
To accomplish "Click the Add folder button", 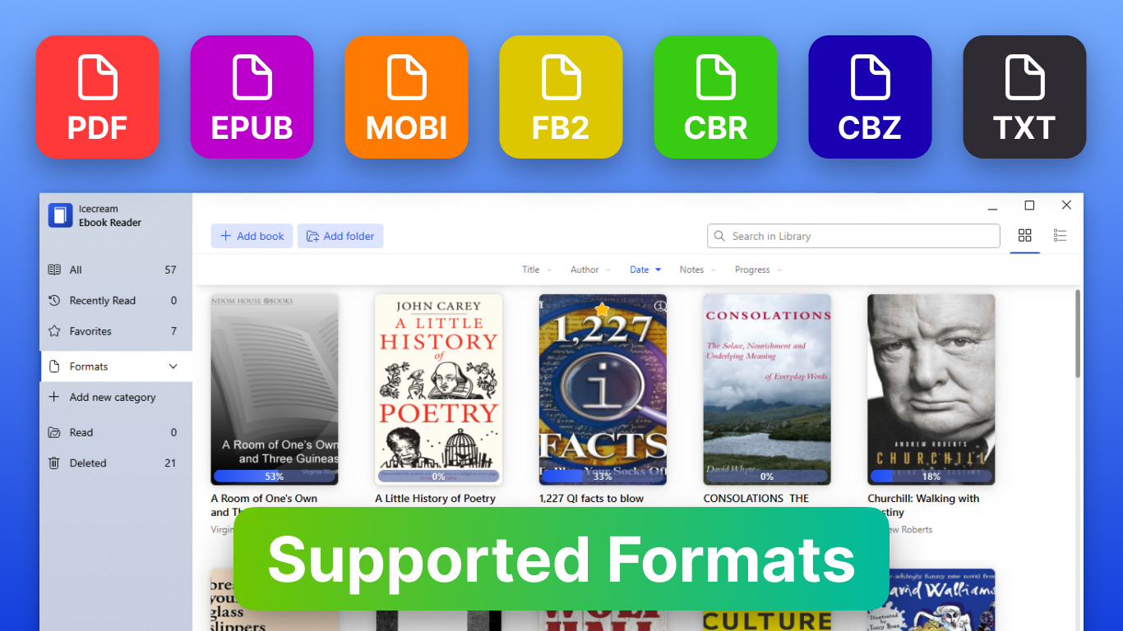I will click(340, 236).
